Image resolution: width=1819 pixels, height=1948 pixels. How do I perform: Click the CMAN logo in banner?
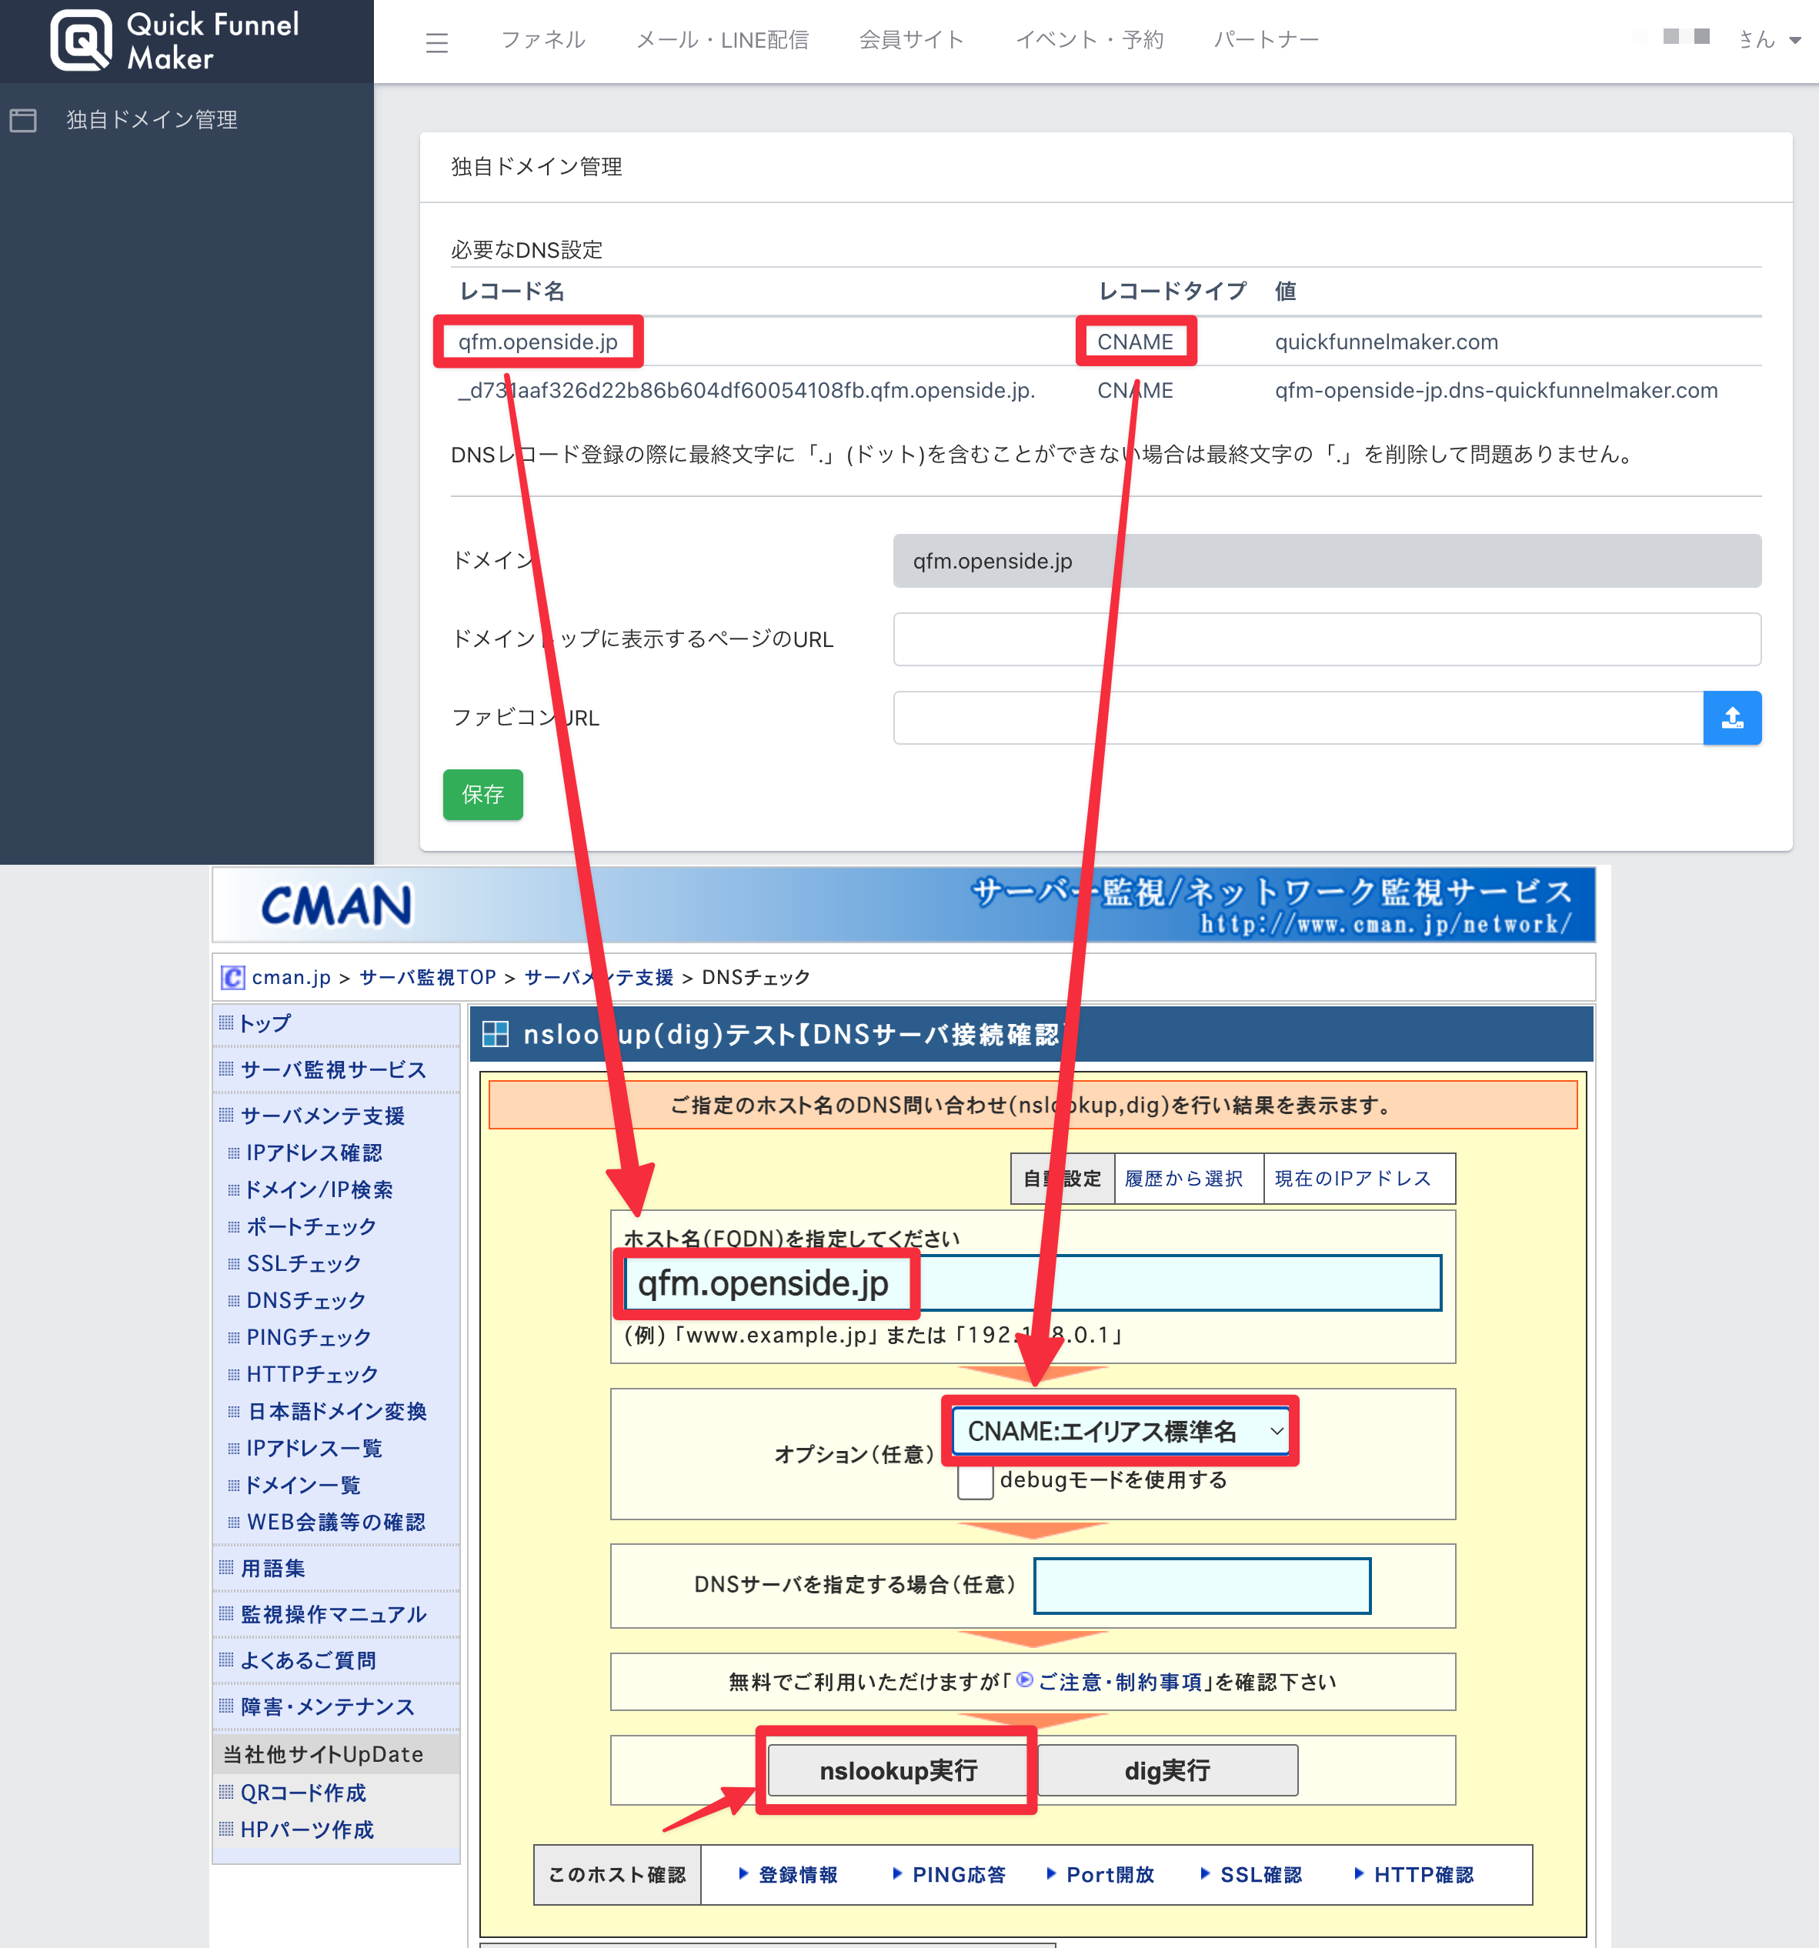coord(336,903)
